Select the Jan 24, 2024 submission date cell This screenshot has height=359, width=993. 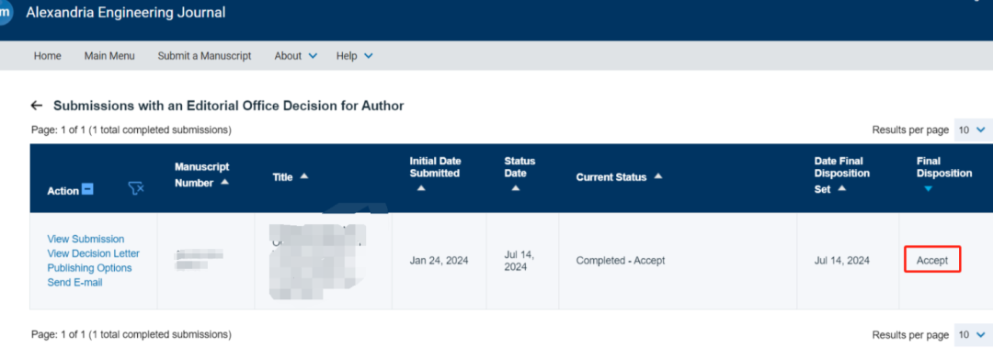[x=439, y=261]
